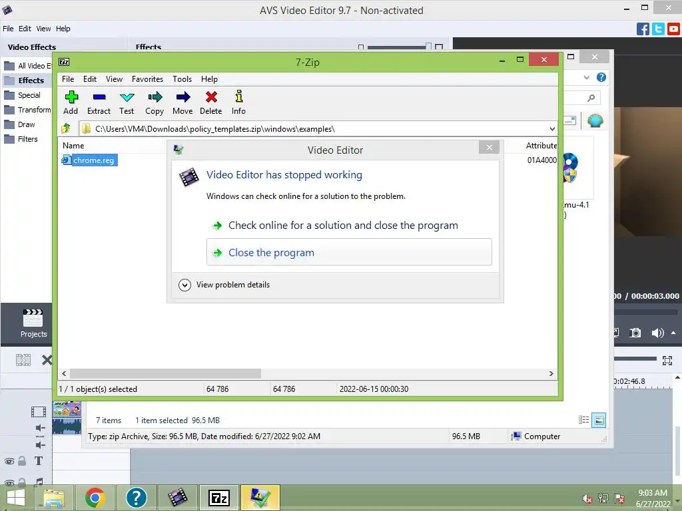Open Google Chrome from taskbar
Screen dimensions: 682x511
coord(95,498)
